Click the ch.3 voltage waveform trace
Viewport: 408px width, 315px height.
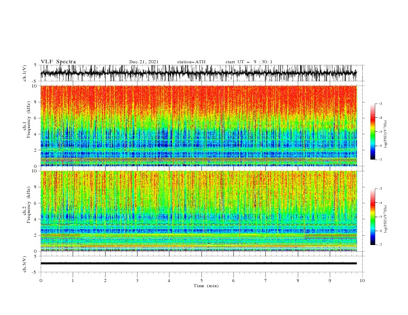[x=198, y=264]
